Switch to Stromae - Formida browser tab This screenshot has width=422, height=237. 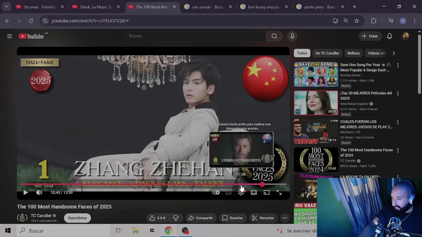pyautogui.click(x=40, y=7)
